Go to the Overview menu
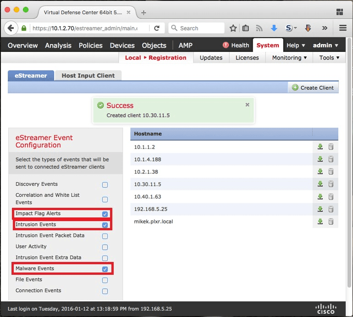The image size is (353, 317). tap(23, 45)
